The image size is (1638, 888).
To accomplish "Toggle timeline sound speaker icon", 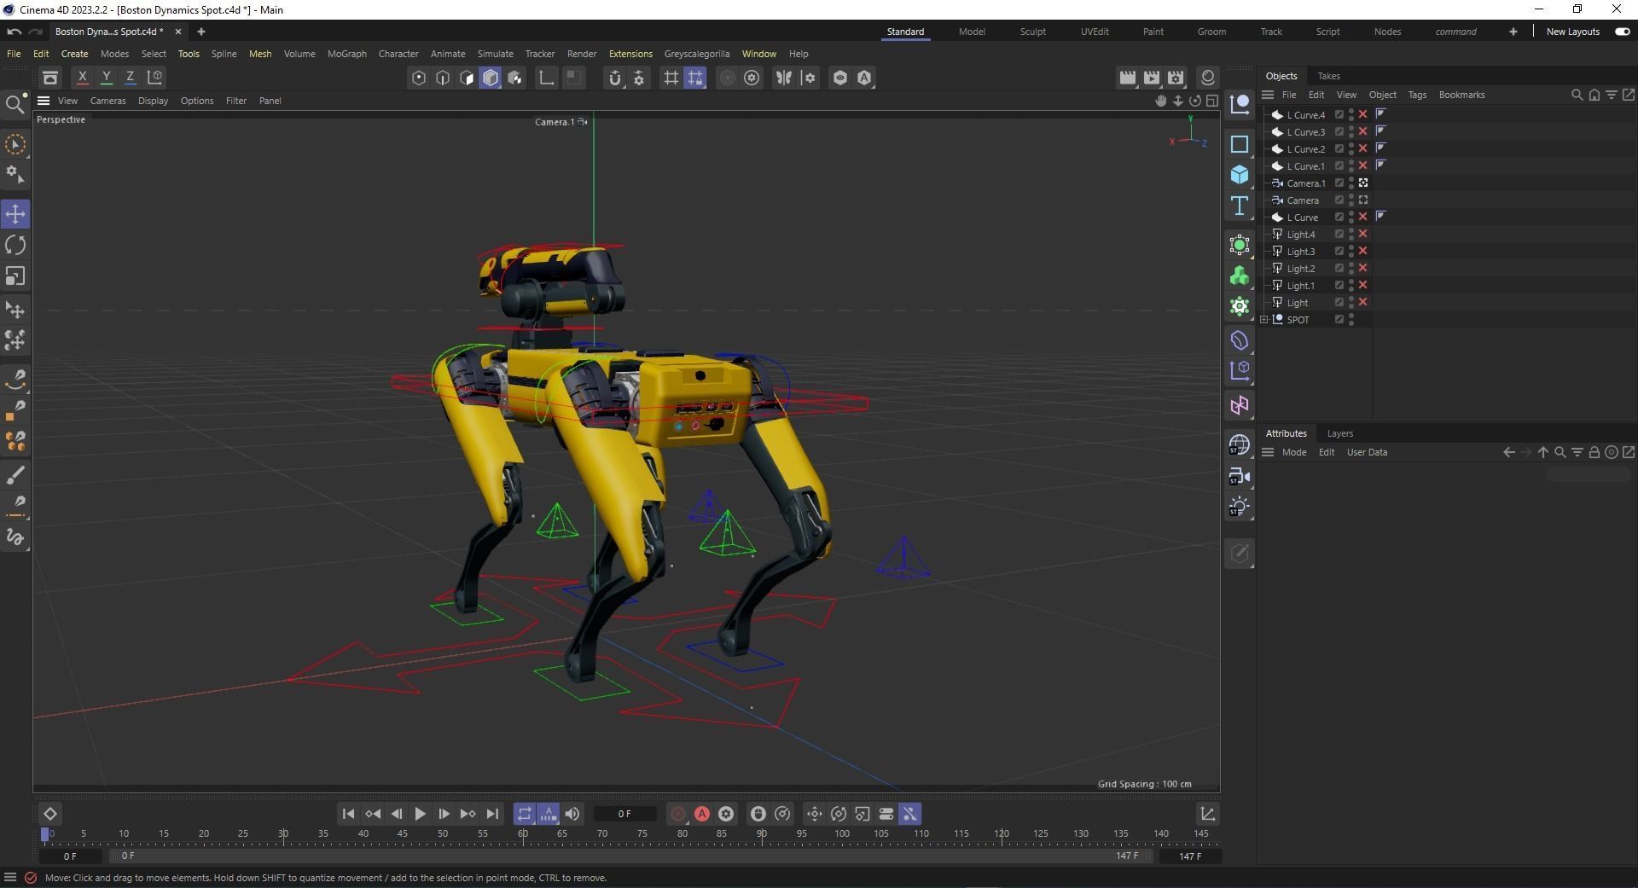I will [x=572, y=814].
